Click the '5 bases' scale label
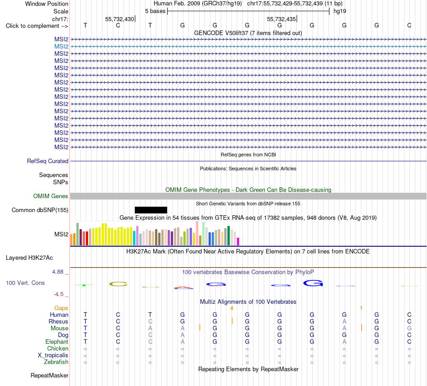427x386 pixels. pos(155,11)
